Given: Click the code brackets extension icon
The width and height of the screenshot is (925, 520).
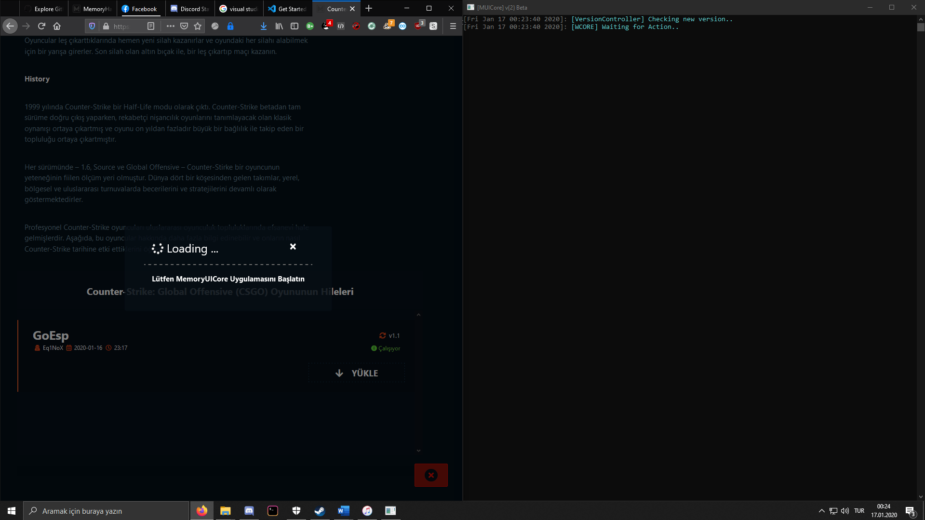Looking at the screenshot, I should coord(341,26).
